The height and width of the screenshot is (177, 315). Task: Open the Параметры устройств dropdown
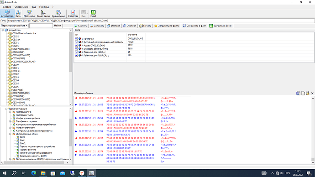[x=14, y=26]
